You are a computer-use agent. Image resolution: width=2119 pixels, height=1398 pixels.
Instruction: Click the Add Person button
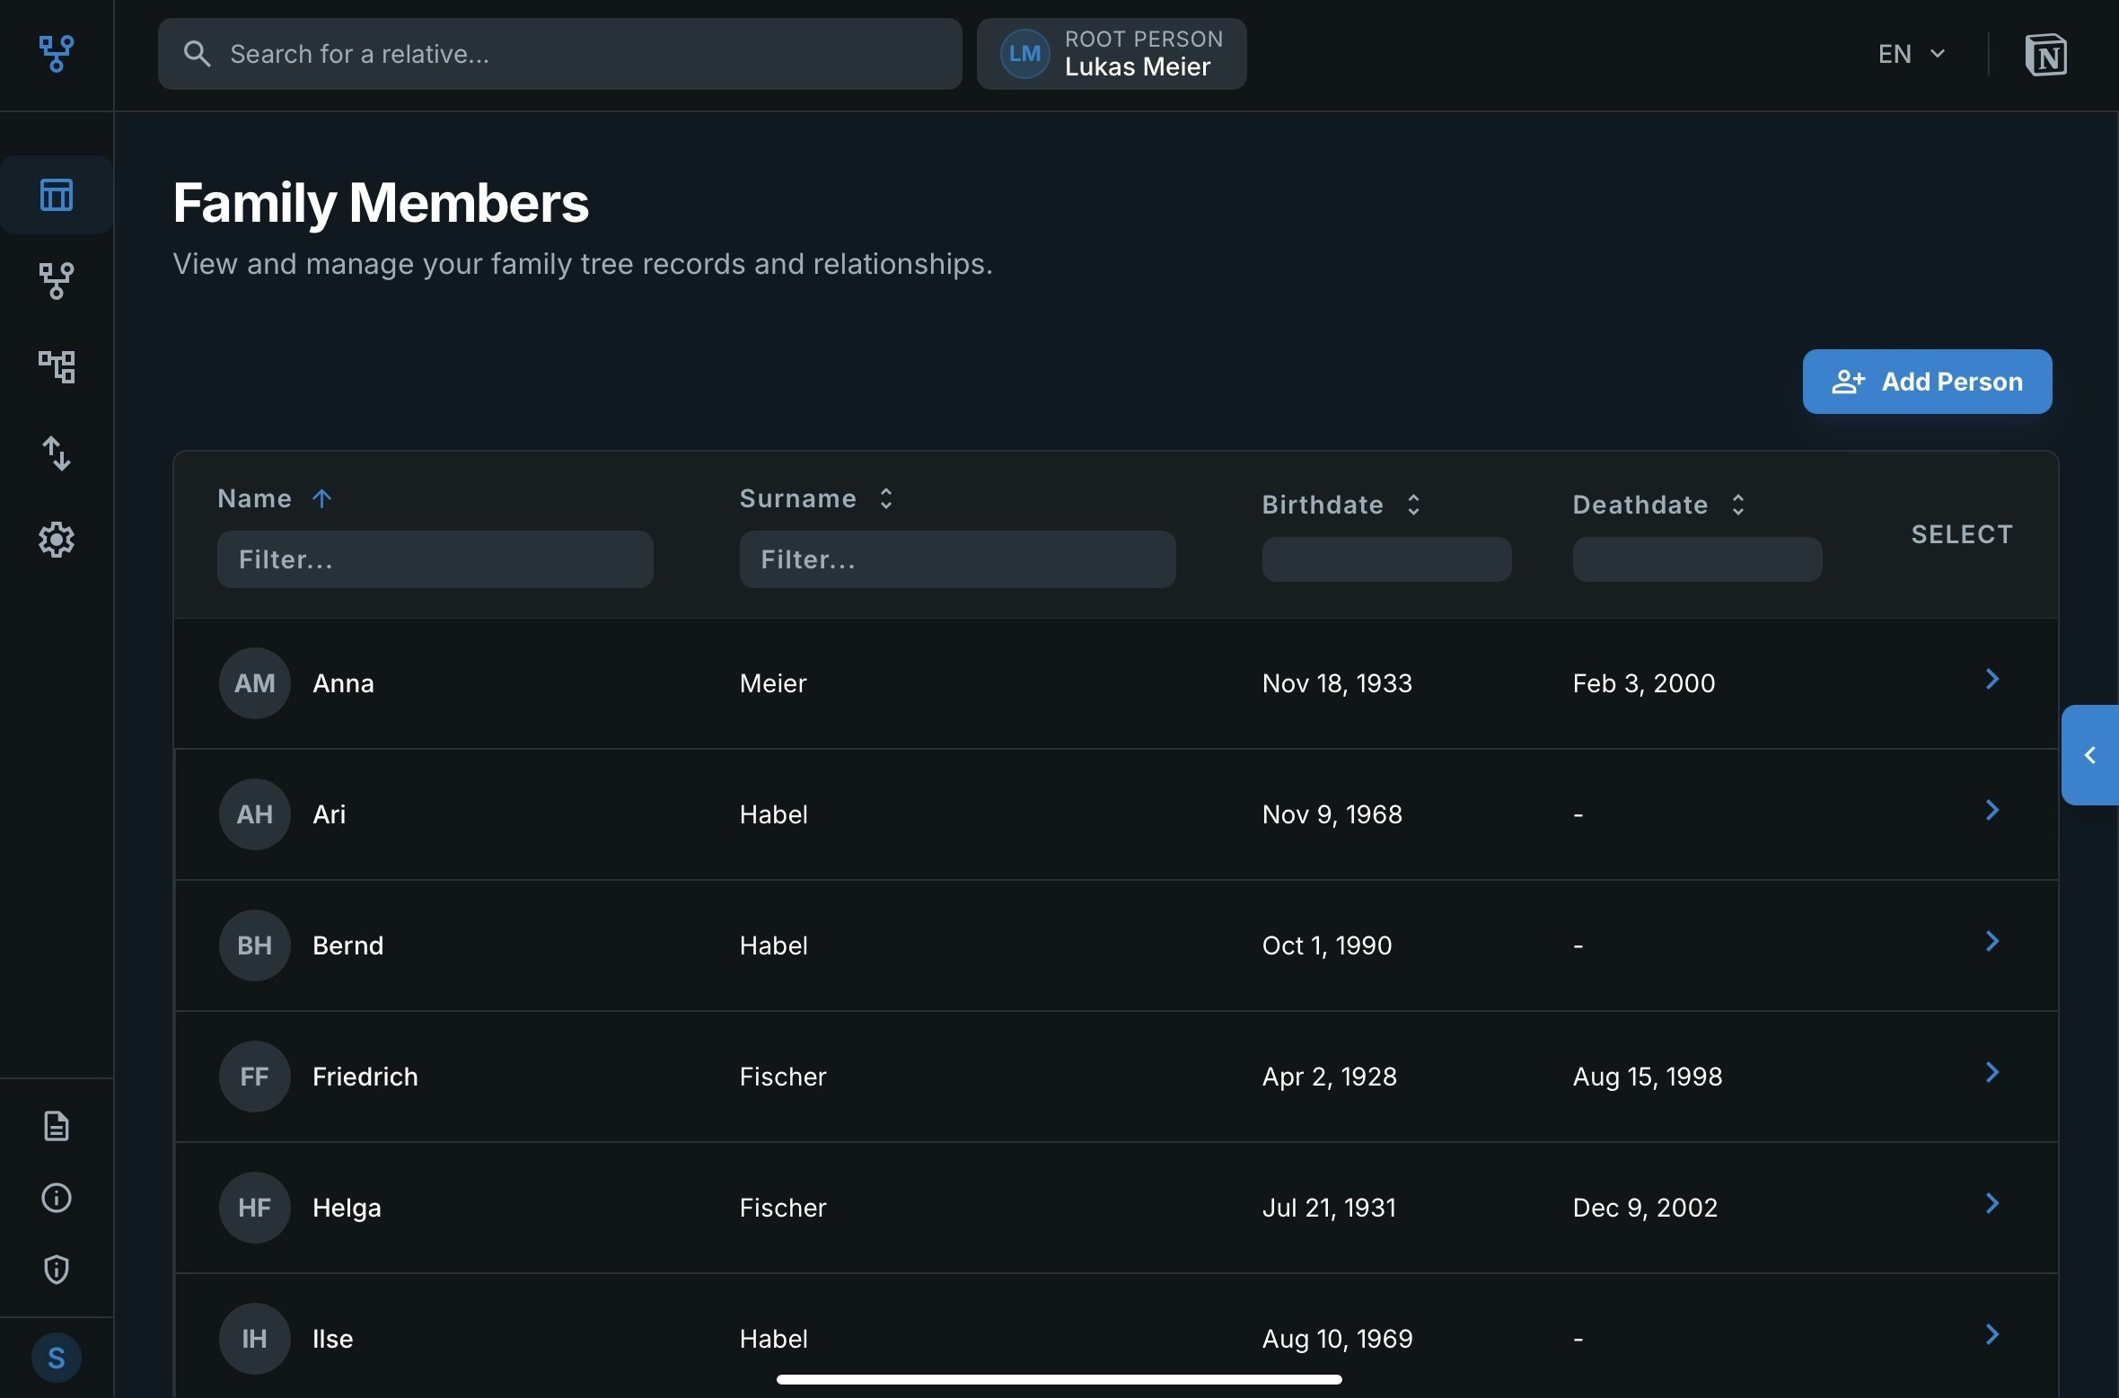tap(1926, 381)
